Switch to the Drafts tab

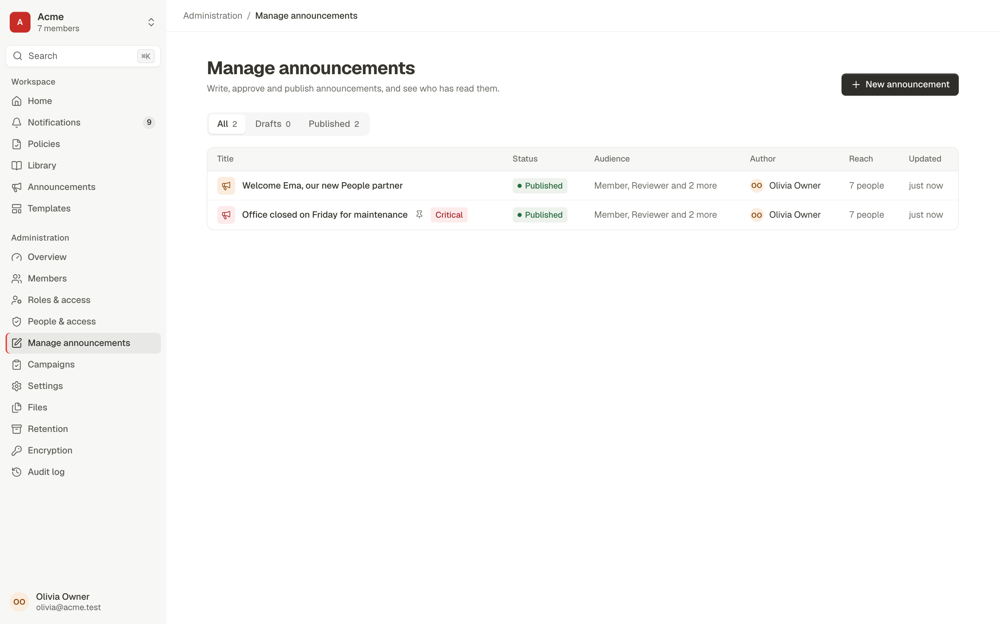pos(273,124)
